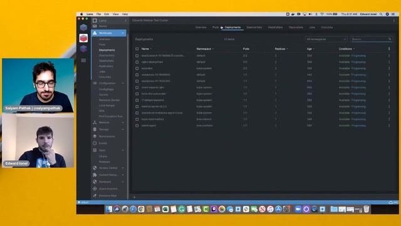Image resolution: width=401 pixels, height=226 pixels.
Task: Toggle select-all checkbox in table header
Action: coord(137,49)
